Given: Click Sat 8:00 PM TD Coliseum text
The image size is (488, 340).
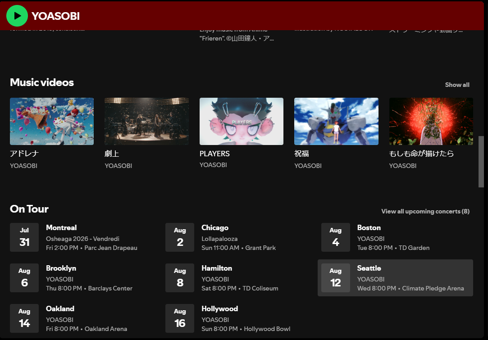Looking at the screenshot, I should click(x=240, y=288).
